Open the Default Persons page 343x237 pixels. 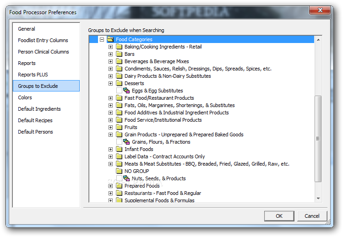point(46,132)
